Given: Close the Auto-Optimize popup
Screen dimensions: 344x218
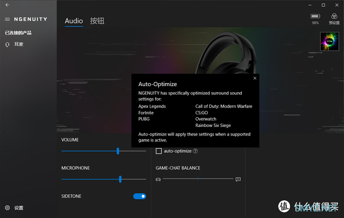Looking at the screenshot, I should 254,78.
